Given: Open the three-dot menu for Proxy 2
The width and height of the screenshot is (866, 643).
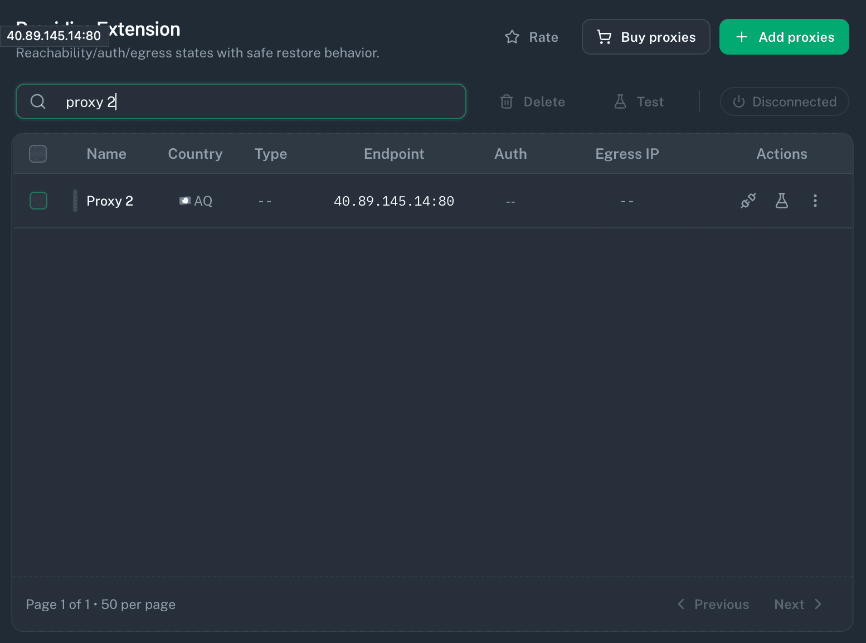Looking at the screenshot, I should (815, 201).
